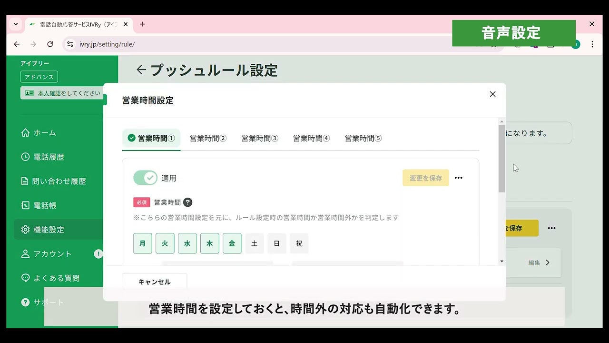Close the IVRy browser tab
Screen dimensions: 609x343
(x=127, y=24)
